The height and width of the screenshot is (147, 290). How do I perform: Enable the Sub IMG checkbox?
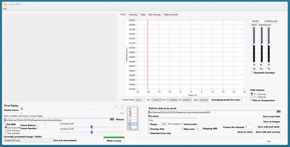5,124
